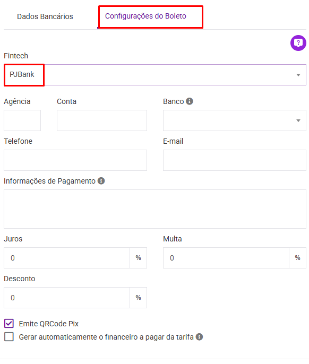Click the Juros percentage field

click(x=67, y=258)
